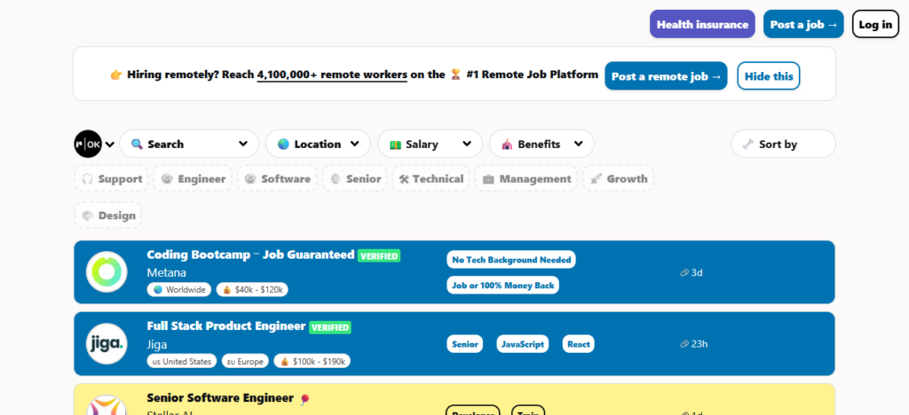
Task: Toggle the Growth tag filter
Action: click(618, 179)
